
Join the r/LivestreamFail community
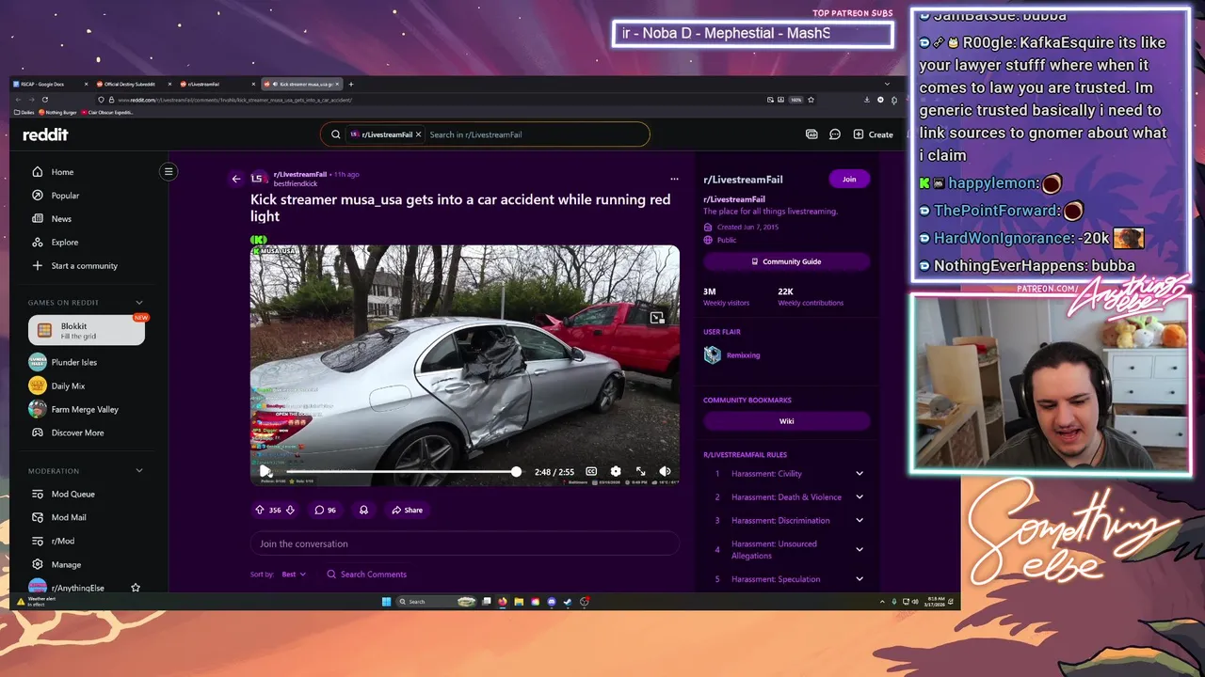point(849,179)
